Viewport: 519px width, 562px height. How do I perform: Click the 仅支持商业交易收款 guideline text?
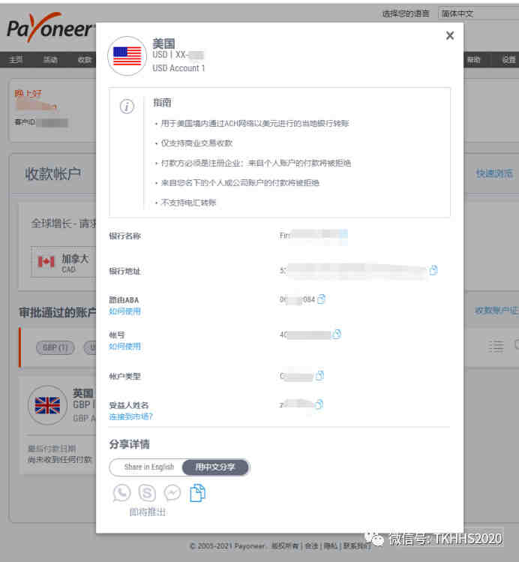point(196,143)
